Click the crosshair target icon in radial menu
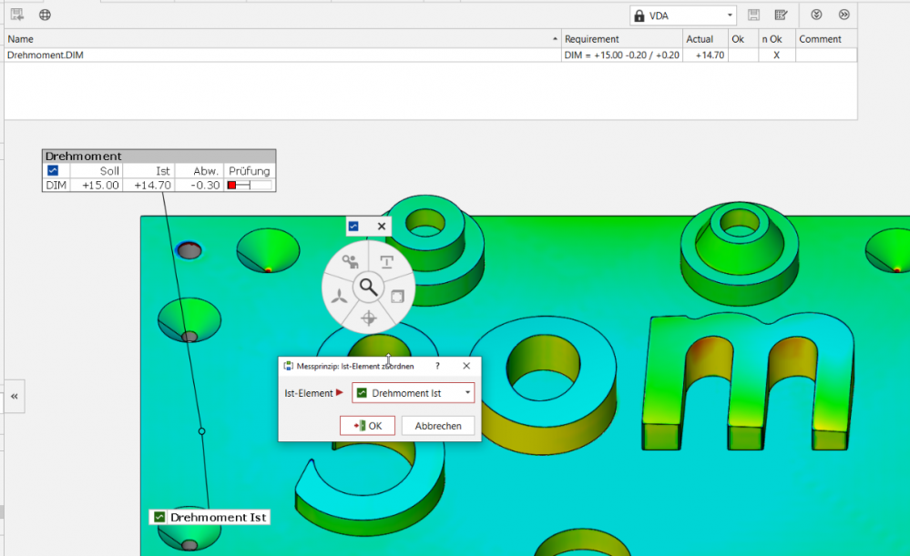 click(368, 318)
